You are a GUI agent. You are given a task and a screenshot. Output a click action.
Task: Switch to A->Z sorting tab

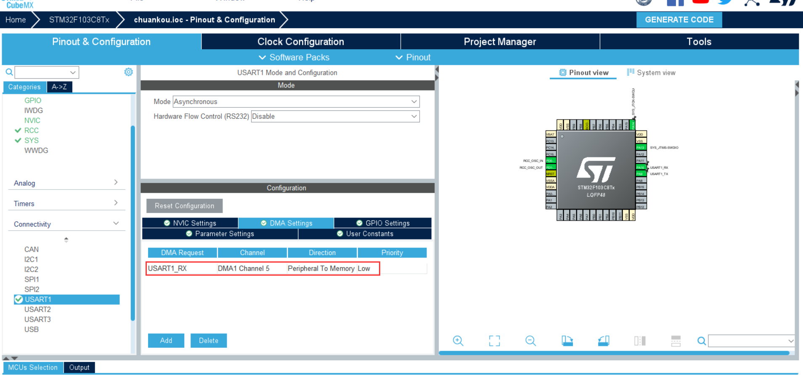[x=59, y=87]
